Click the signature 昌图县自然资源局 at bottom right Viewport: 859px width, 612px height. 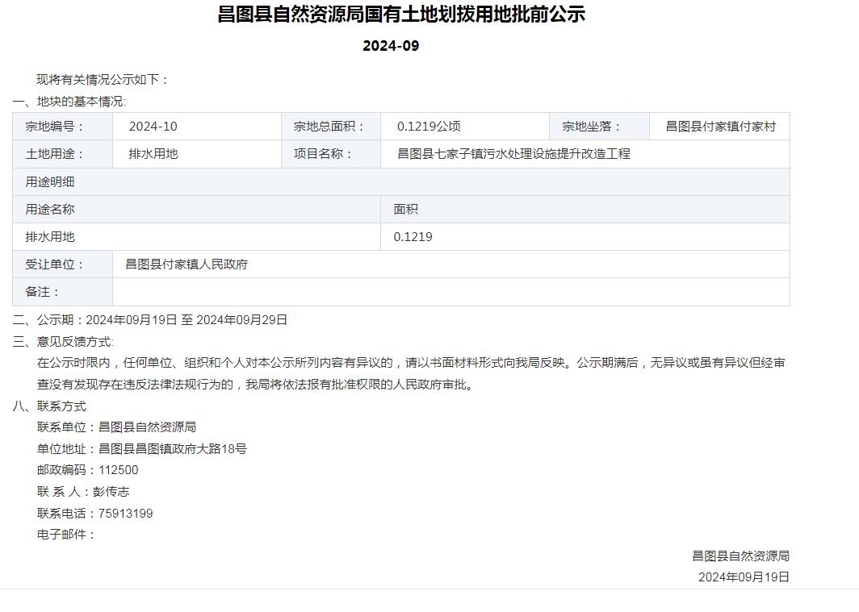click(x=740, y=556)
